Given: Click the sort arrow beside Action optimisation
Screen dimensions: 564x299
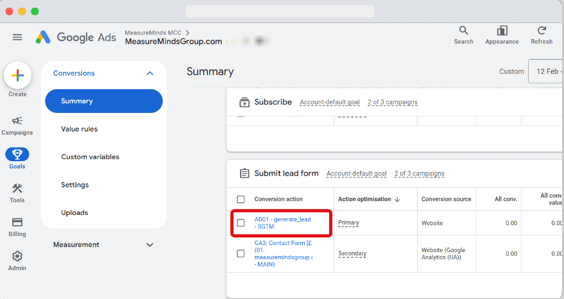Looking at the screenshot, I should point(397,200).
